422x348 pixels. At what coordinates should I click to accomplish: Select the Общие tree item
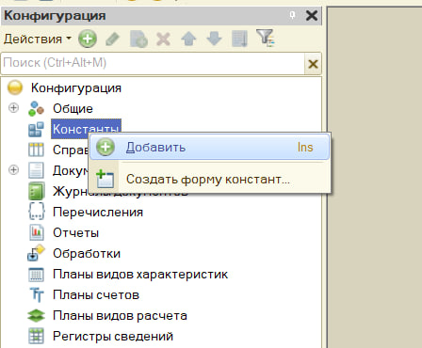[73, 108]
